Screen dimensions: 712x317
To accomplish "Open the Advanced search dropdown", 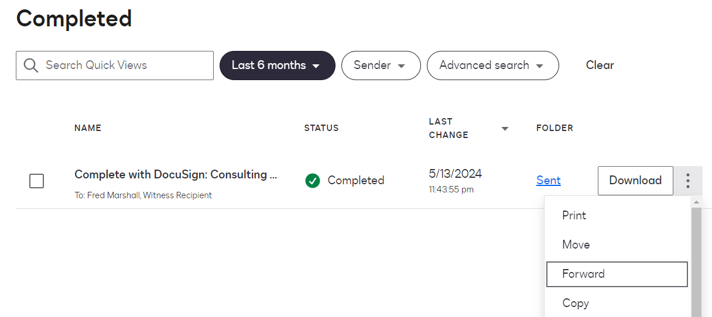I will pyautogui.click(x=492, y=66).
